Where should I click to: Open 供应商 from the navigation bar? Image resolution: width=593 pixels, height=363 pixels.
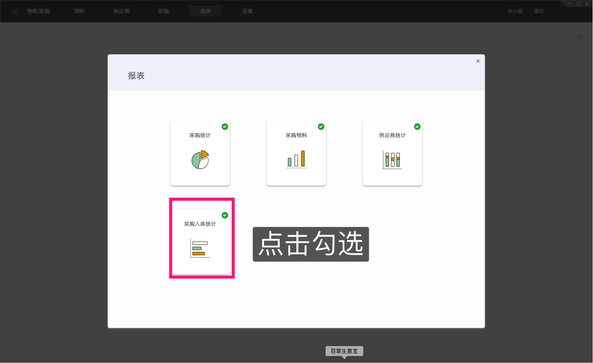pos(122,11)
